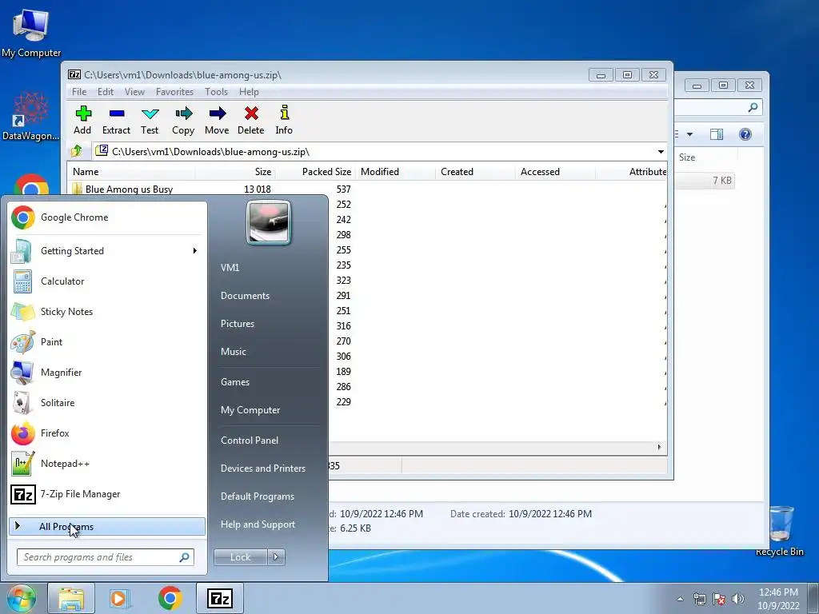This screenshot has height=614, width=819.
Task: Open the View menu in 7-Zip
Action: tap(134, 91)
